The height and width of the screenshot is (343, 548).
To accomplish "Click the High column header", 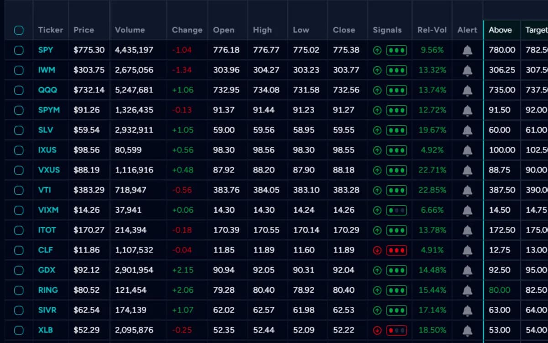I will tap(263, 30).
